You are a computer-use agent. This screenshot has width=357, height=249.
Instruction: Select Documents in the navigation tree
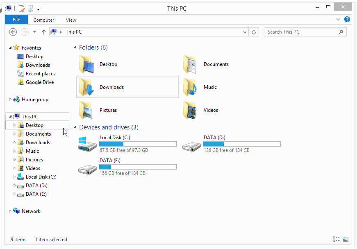coord(38,134)
